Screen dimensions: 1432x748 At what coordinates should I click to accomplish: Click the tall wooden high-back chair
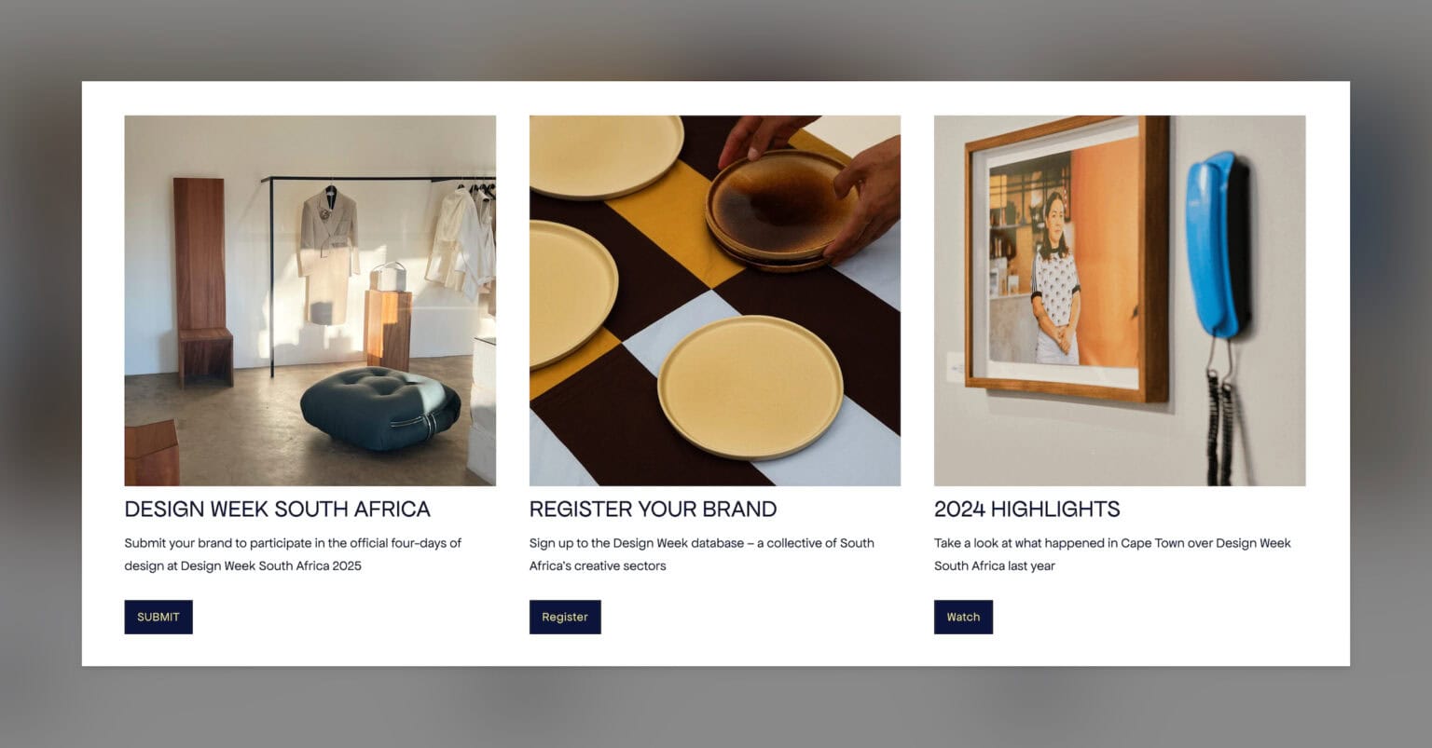tap(202, 281)
